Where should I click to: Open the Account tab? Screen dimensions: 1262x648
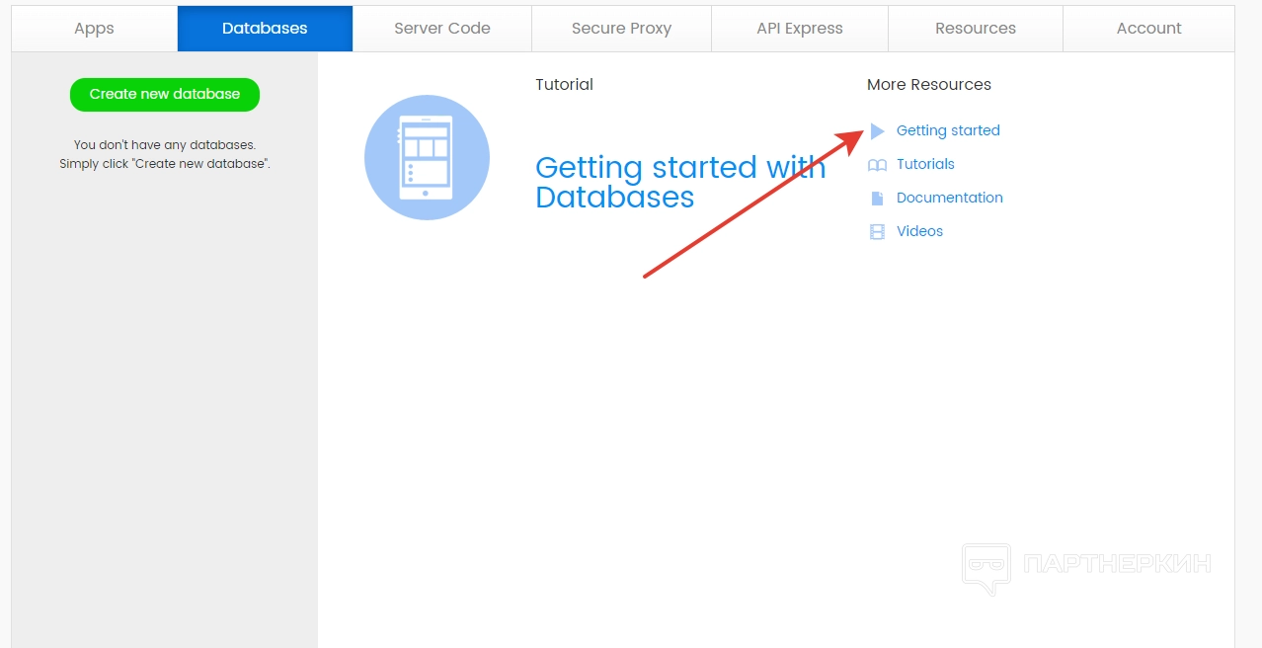pyautogui.click(x=1149, y=29)
